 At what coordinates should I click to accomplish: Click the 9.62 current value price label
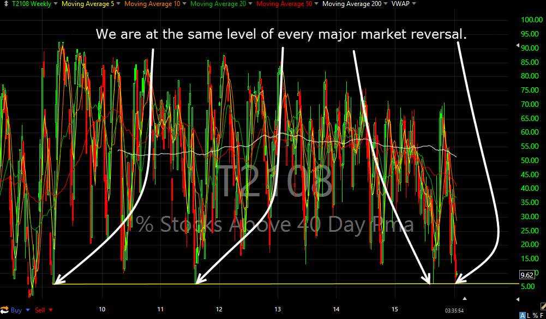(527, 275)
